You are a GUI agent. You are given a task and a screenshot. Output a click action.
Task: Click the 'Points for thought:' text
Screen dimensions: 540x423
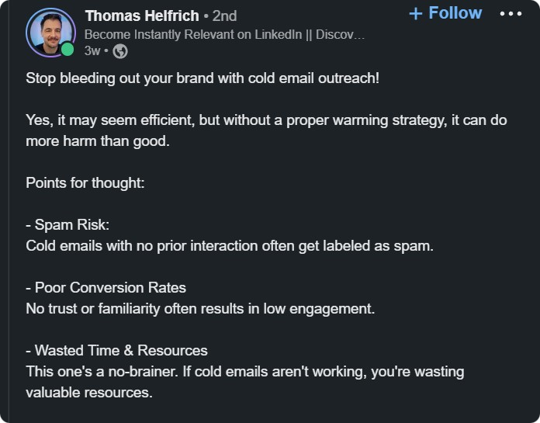[x=85, y=183]
